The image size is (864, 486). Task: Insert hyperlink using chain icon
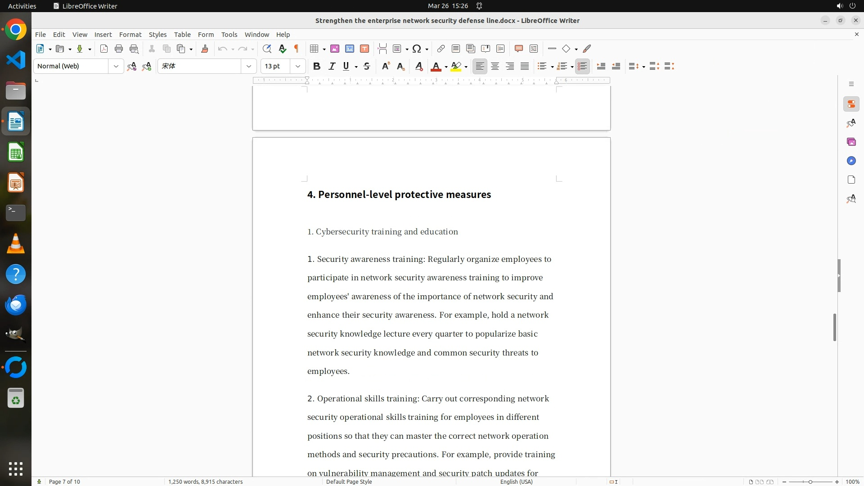tap(441, 49)
